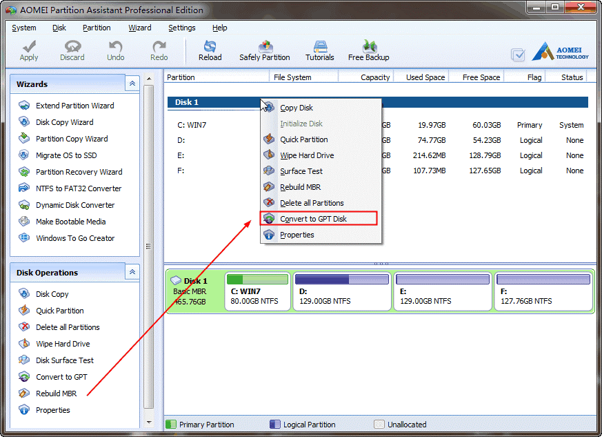Open Properties in Disk Operations panel
The height and width of the screenshot is (437, 602).
tap(44, 409)
